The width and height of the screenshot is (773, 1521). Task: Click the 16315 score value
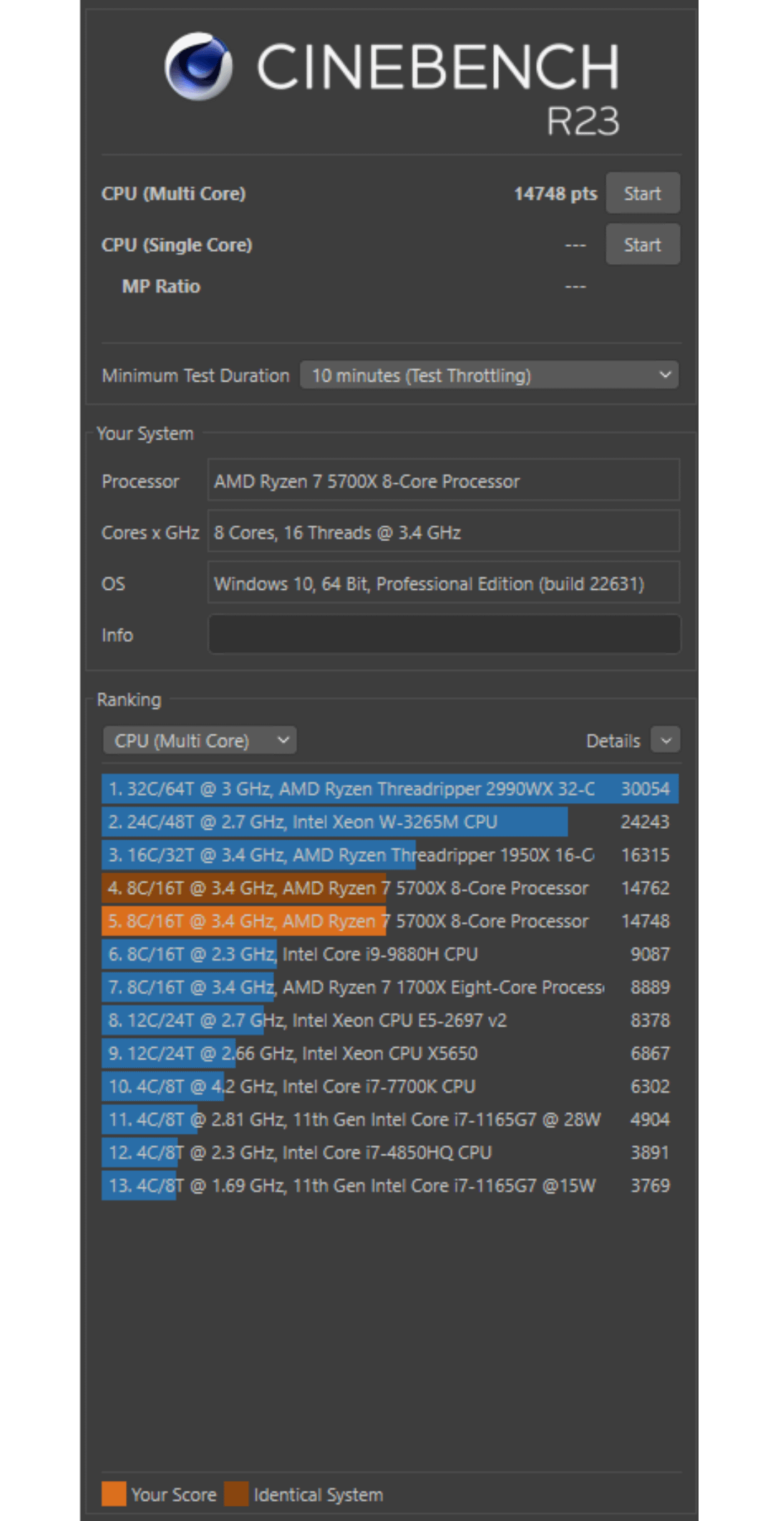pos(645,855)
